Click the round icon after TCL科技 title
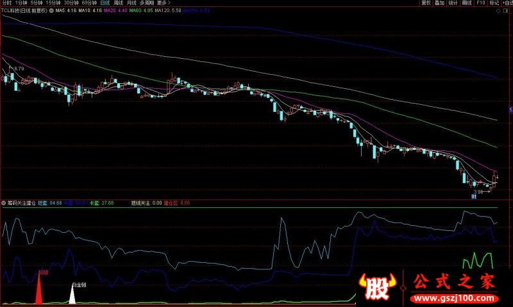 51,11
